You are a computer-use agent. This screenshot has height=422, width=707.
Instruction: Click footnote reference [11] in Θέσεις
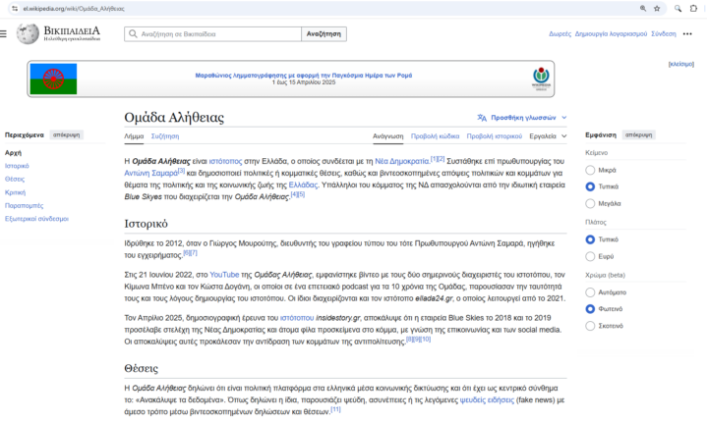(x=335, y=409)
